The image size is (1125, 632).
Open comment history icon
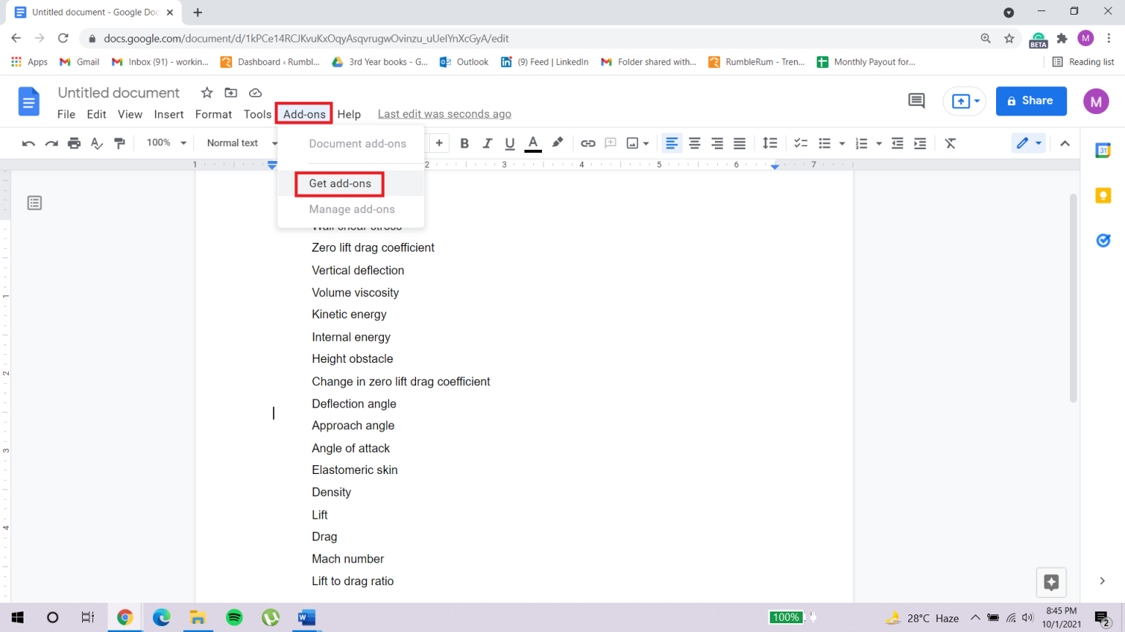coord(916,101)
